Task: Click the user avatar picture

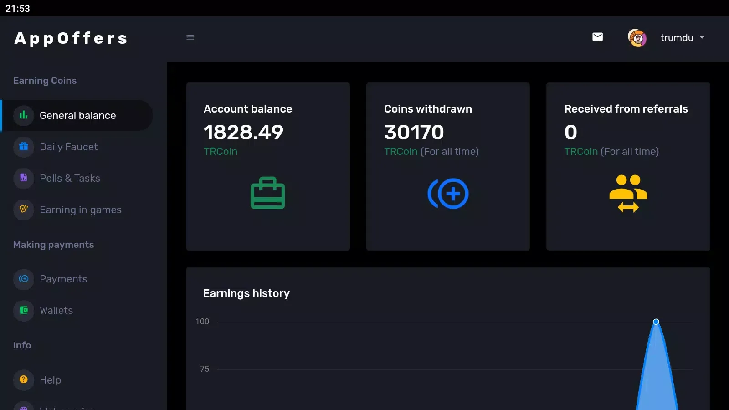Action: pyautogui.click(x=637, y=38)
